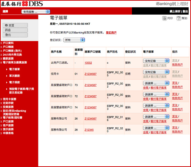This screenshot has width=191, height=167.
Task: Click the IB 首頁 button
Action: click(15, 25)
